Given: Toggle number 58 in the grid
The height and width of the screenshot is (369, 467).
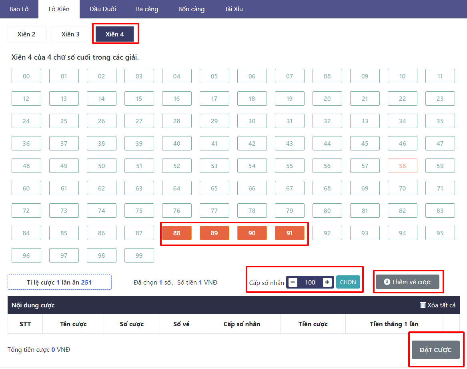Looking at the screenshot, I should click(x=402, y=166).
